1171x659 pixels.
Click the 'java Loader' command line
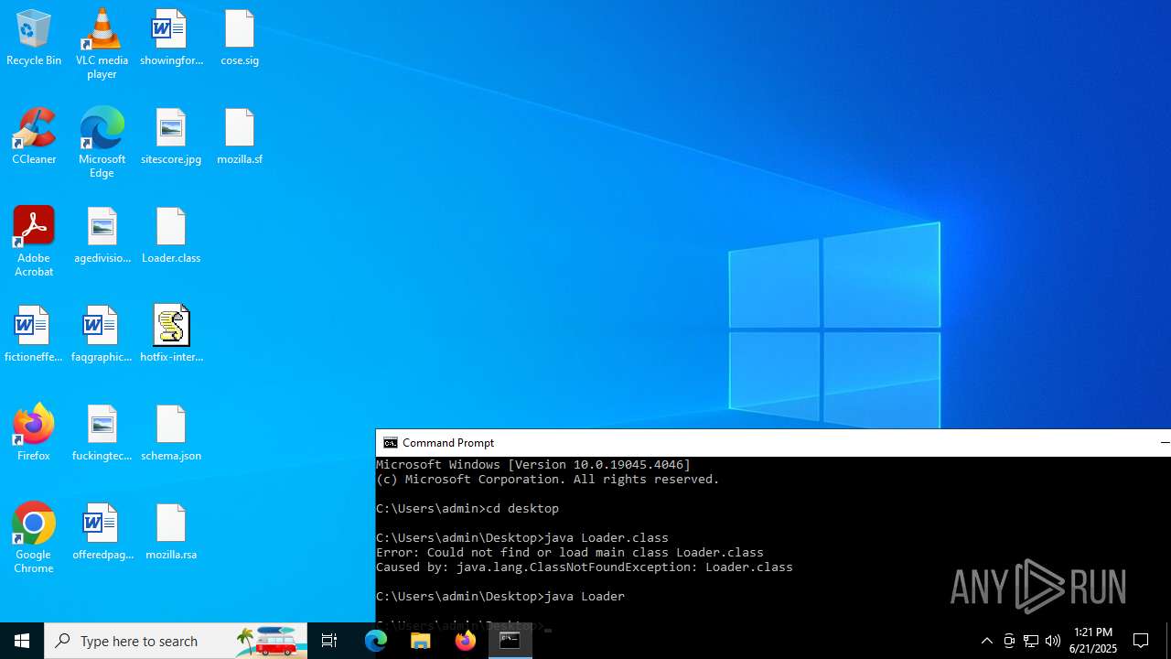pos(500,597)
